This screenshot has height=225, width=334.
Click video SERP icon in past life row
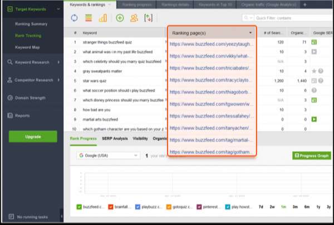314,52
